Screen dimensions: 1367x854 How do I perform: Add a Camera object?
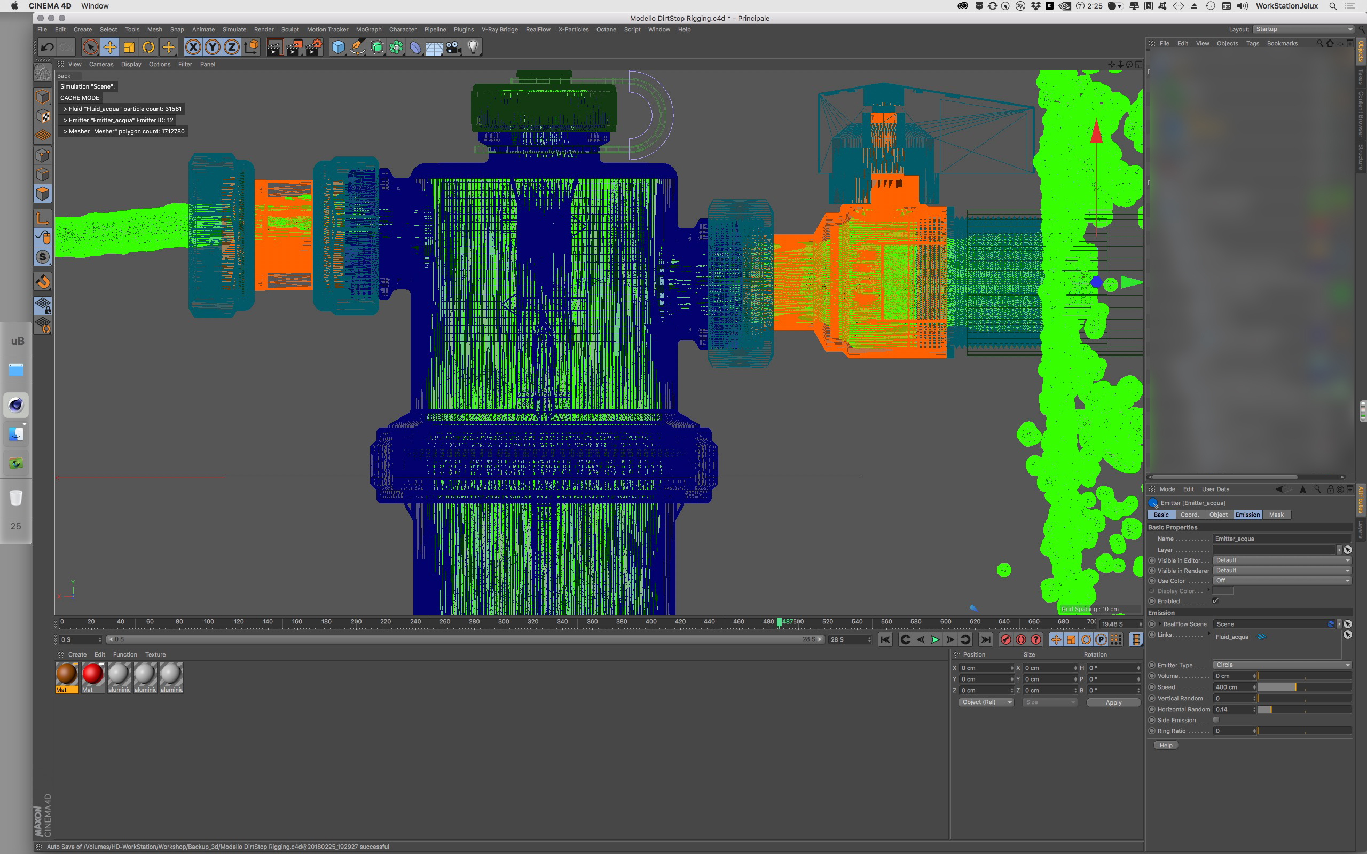[x=453, y=48]
